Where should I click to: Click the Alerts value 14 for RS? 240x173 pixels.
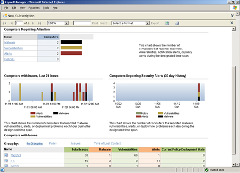[158, 161]
